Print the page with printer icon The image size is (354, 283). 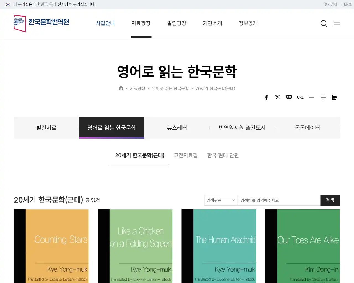(x=334, y=97)
